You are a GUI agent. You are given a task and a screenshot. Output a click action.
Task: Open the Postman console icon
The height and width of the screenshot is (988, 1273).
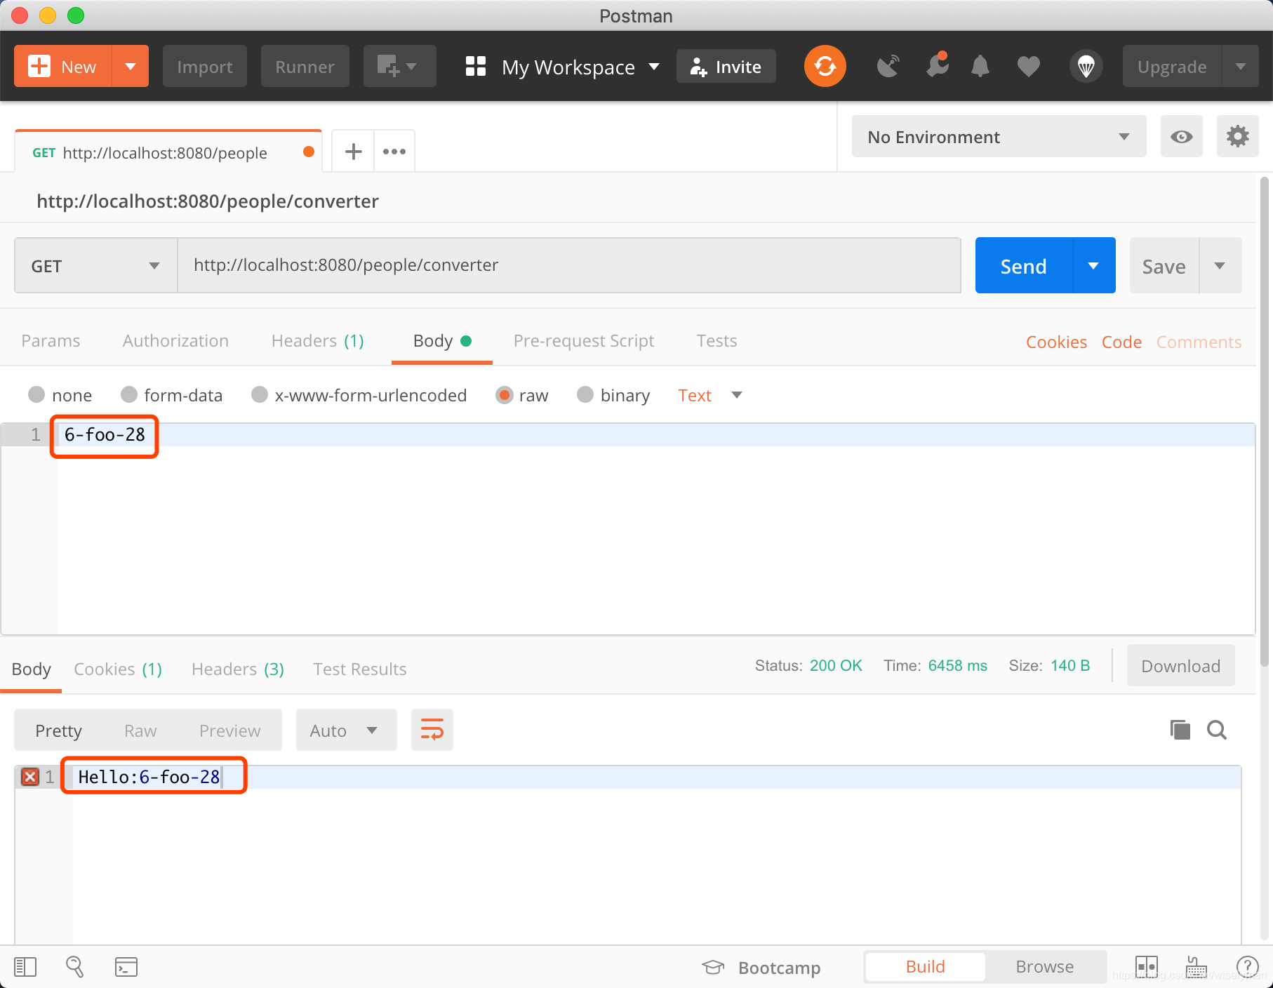click(x=126, y=967)
